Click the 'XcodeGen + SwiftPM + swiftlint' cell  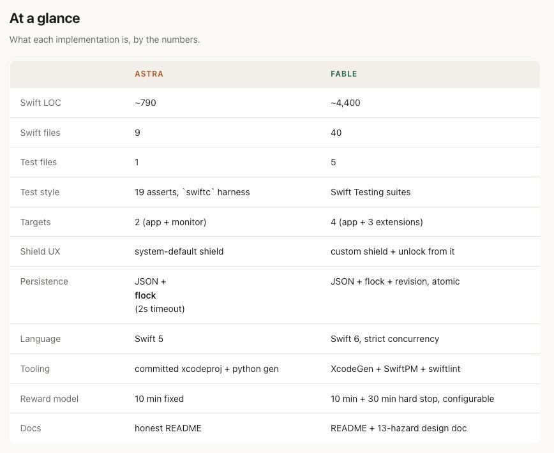point(395,369)
